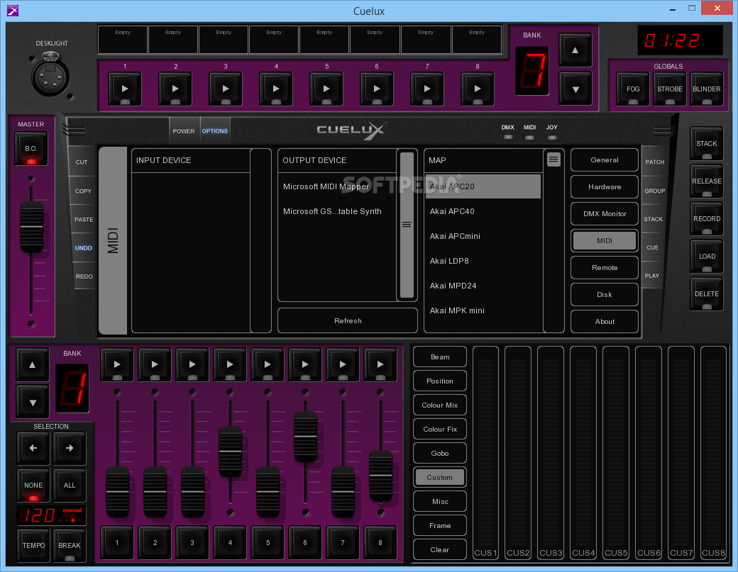Screen dimensions: 738x572
Task: Click the ALL selection button
Action: 70,486
